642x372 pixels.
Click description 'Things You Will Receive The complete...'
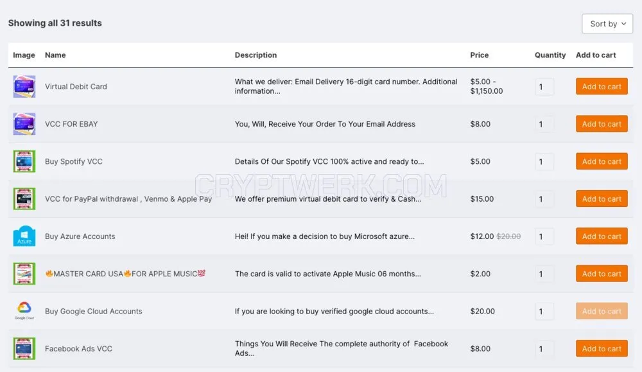click(342, 348)
